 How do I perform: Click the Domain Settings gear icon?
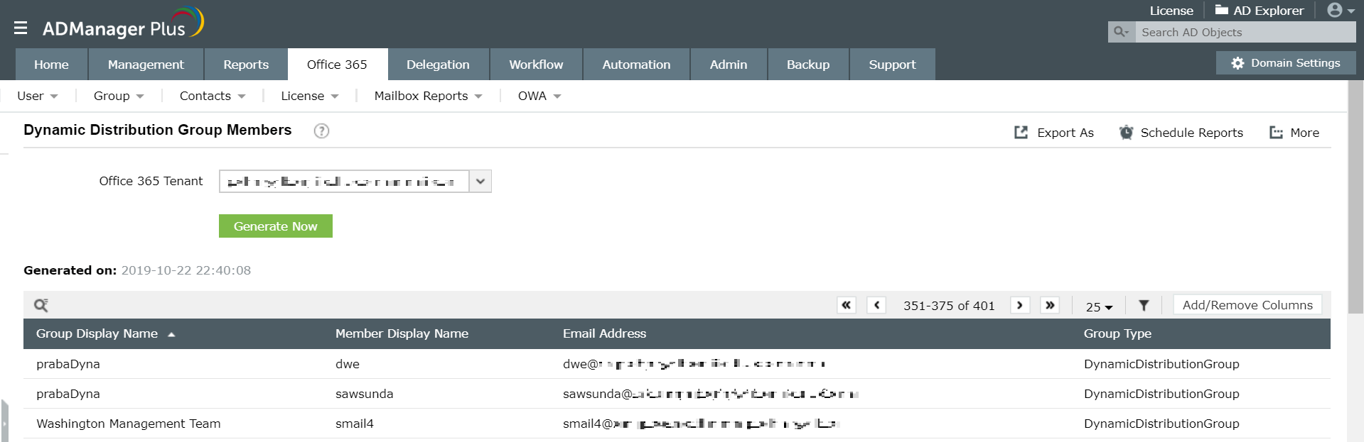1237,63
